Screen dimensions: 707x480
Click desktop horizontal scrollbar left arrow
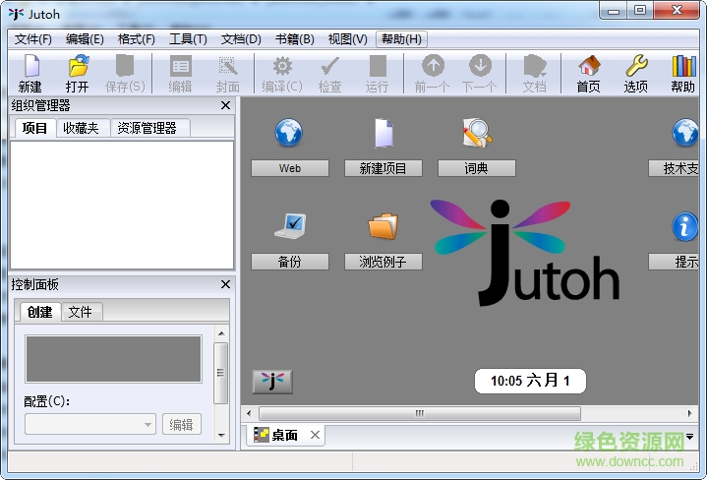[x=249, y=413]
